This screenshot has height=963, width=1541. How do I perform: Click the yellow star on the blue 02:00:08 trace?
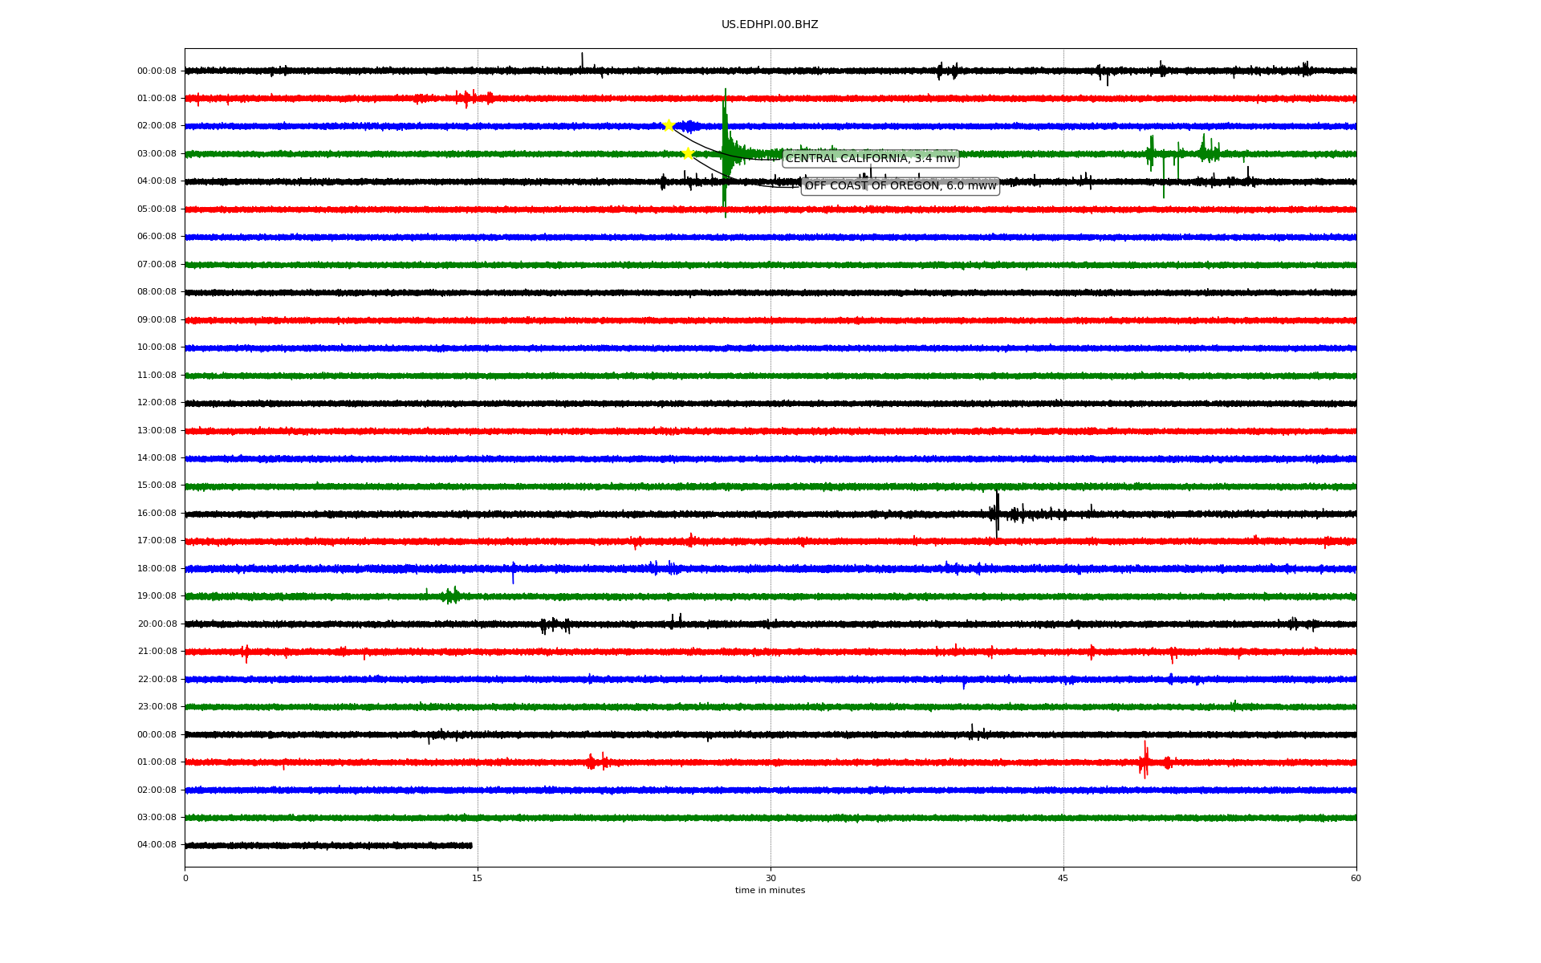pos(668,125)
